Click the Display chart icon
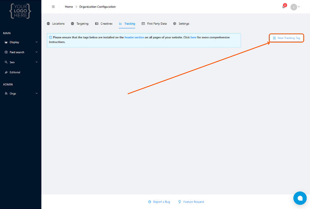This screenshot has width=310, height=209. (6, 42)
